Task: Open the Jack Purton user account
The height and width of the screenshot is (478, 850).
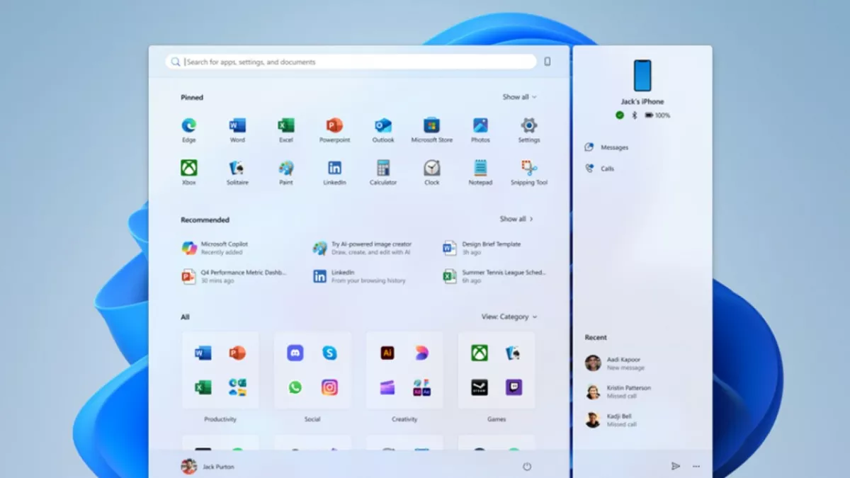Action: coord(208,467)
